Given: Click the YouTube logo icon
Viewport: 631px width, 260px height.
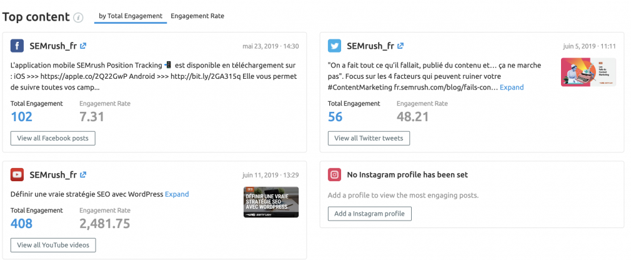Looking at the screenshot, I should tap(17, 174).
